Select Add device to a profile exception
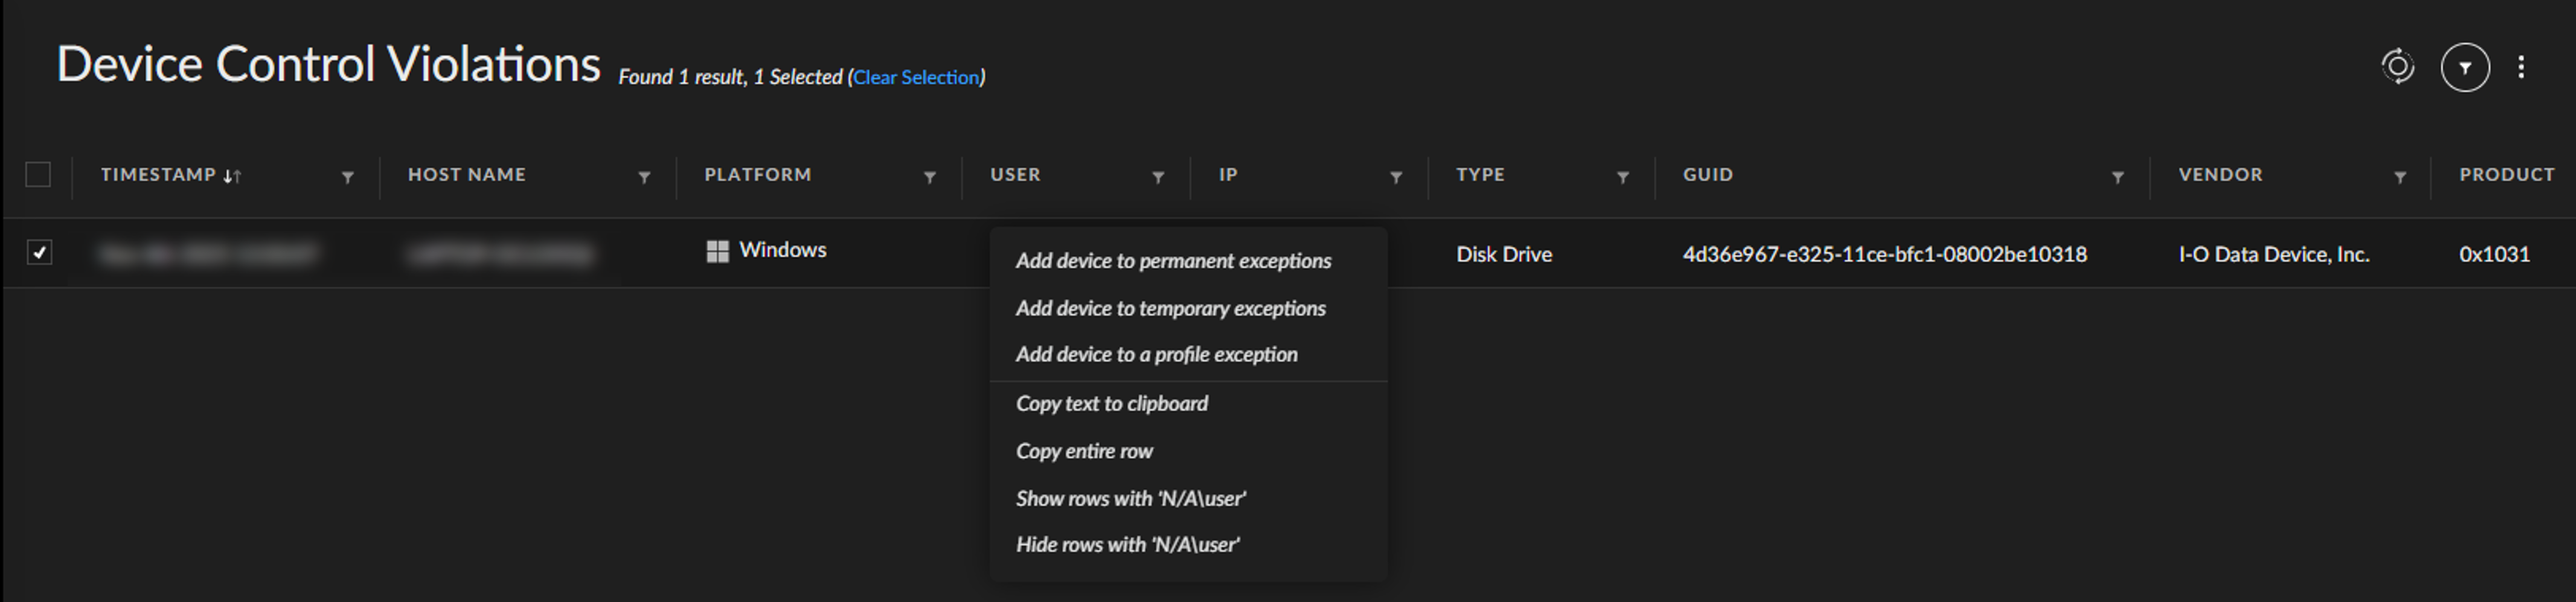Viewport: 2576px width, 602px height. [1156, 355]
